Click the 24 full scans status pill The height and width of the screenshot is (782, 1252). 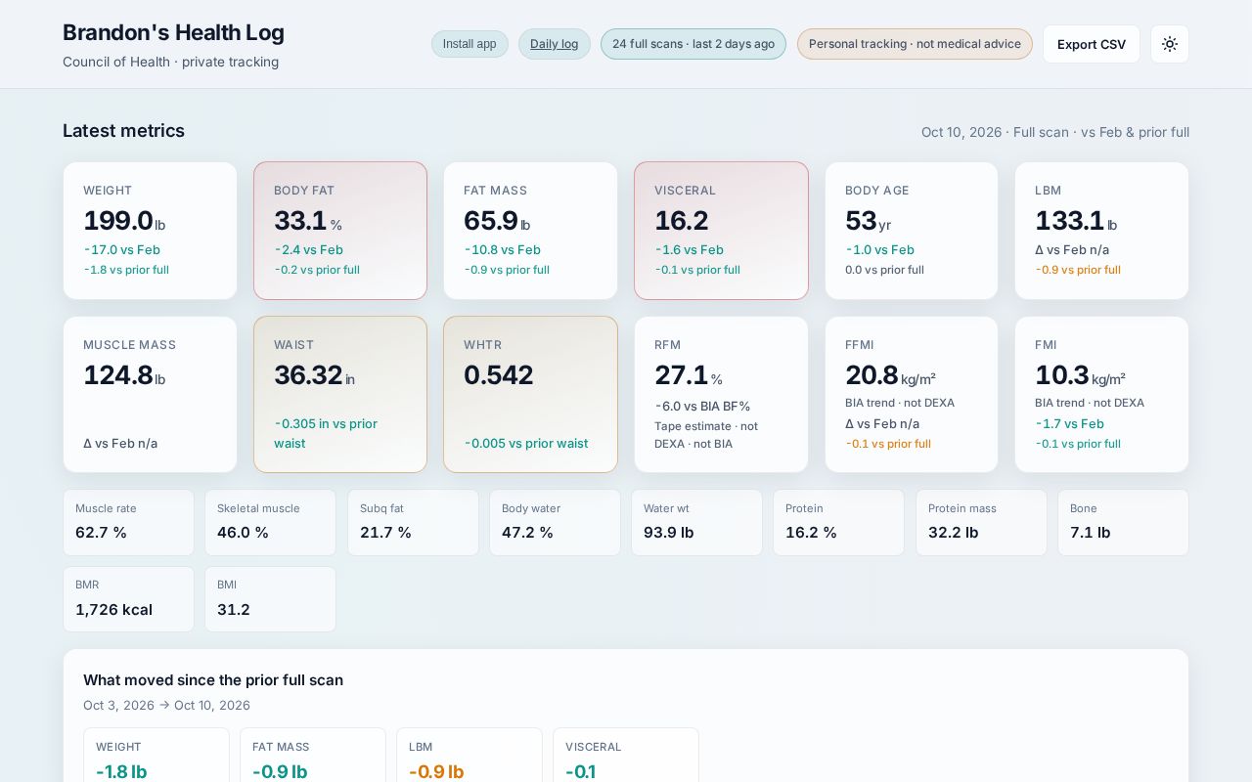point(693,44)
